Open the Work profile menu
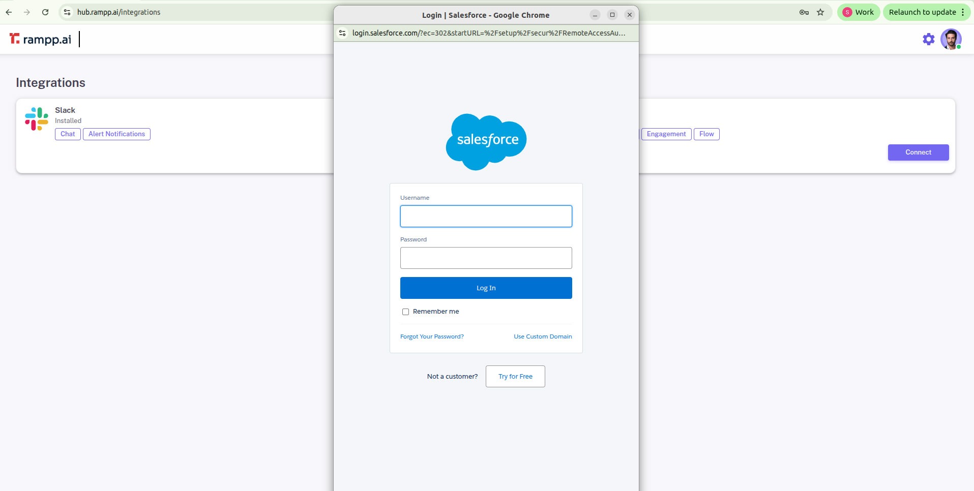 point(858,12)
